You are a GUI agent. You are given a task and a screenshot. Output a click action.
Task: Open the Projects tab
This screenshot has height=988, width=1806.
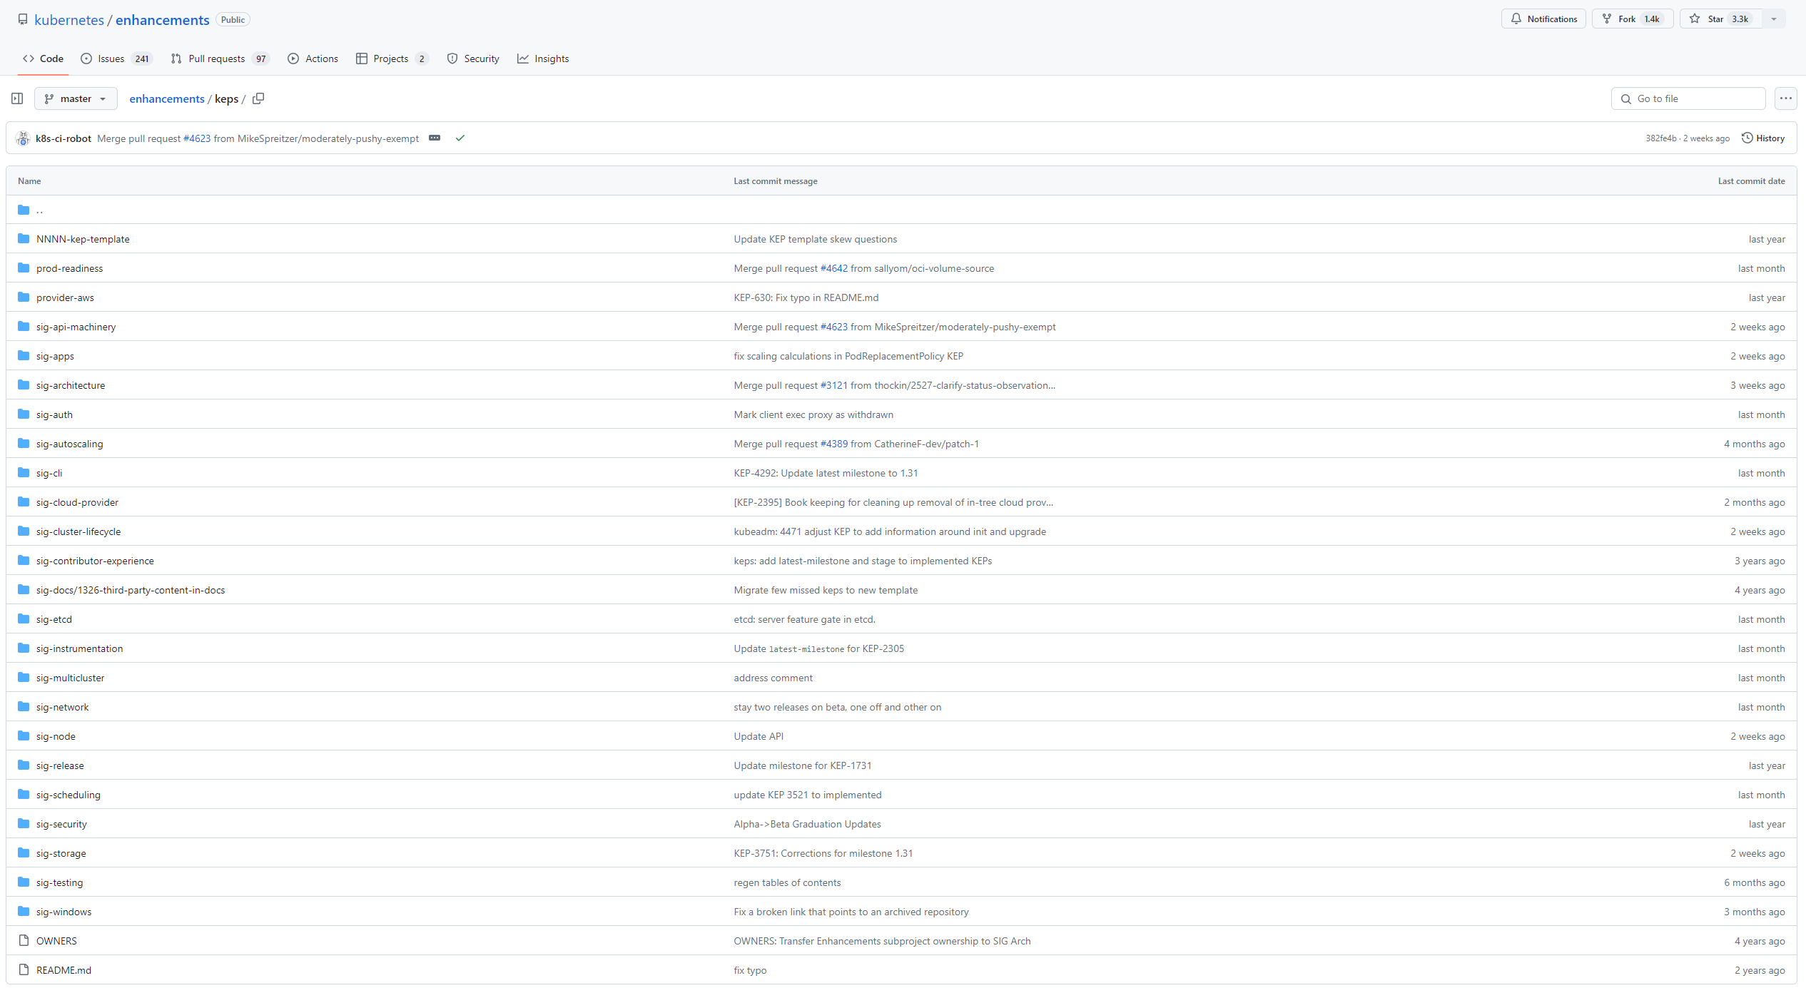392,58
